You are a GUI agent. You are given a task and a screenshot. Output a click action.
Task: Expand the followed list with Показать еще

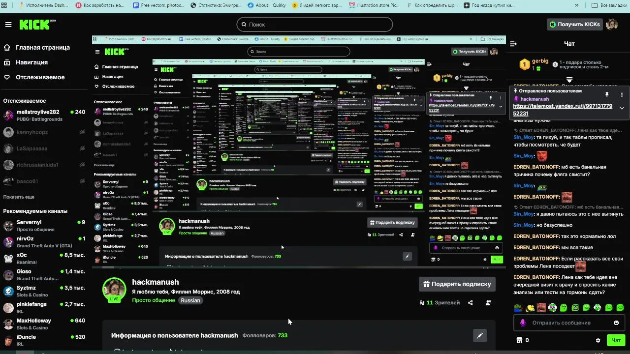[19, 197]
